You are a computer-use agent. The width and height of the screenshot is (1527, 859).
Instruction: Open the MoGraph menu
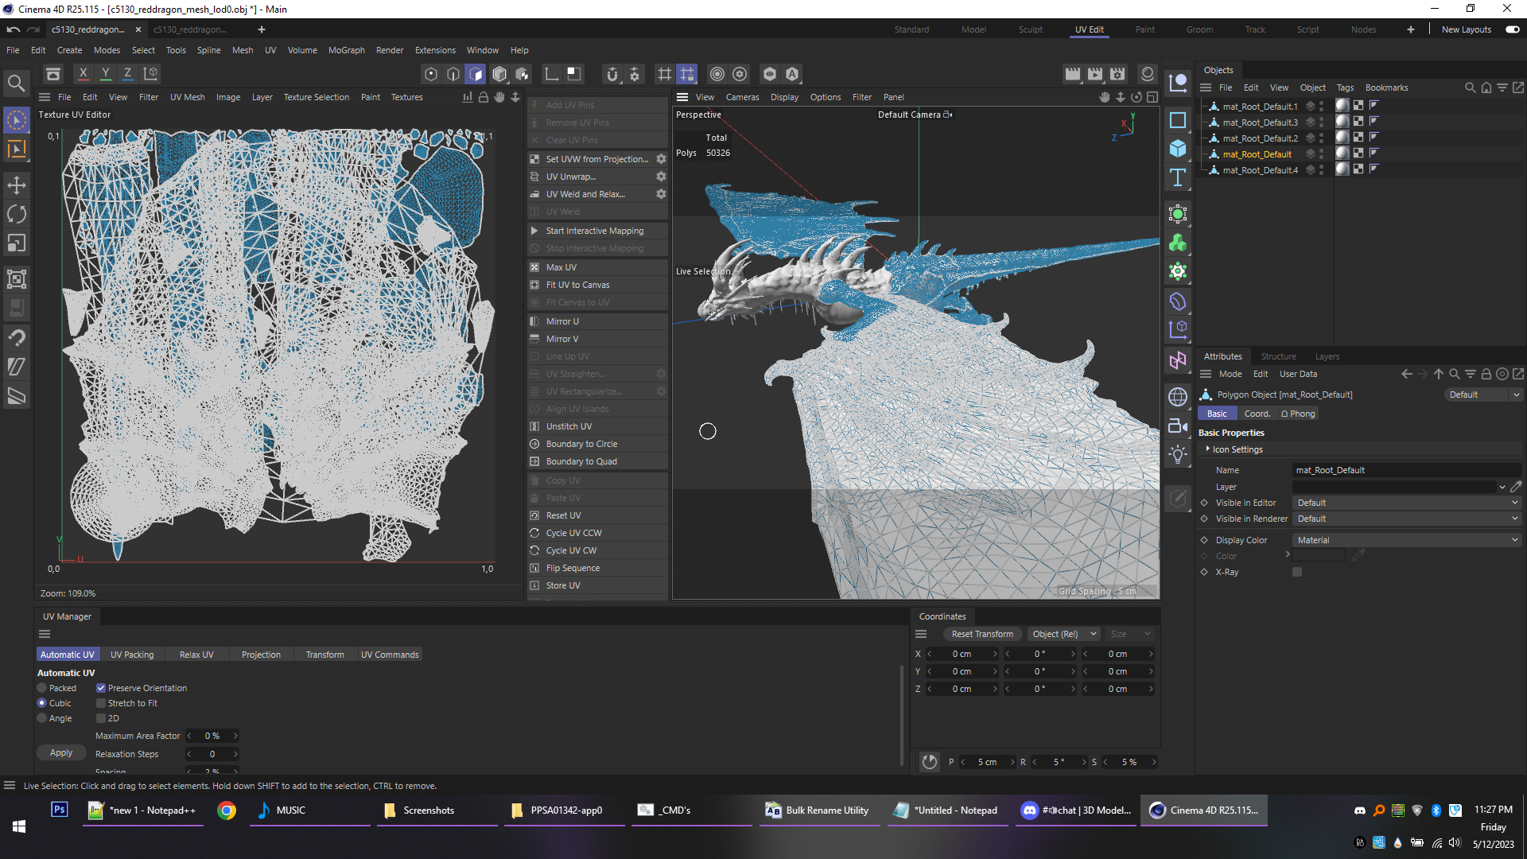(347, 50)
